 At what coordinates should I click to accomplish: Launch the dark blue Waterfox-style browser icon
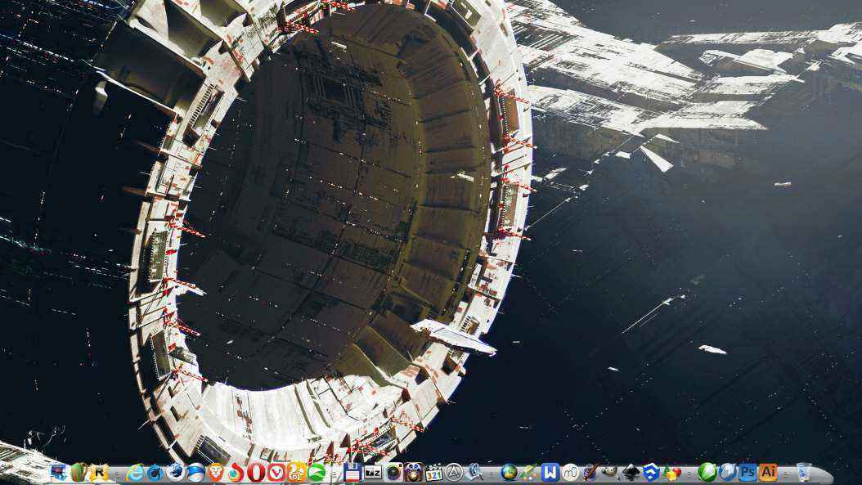click(155, 473)
